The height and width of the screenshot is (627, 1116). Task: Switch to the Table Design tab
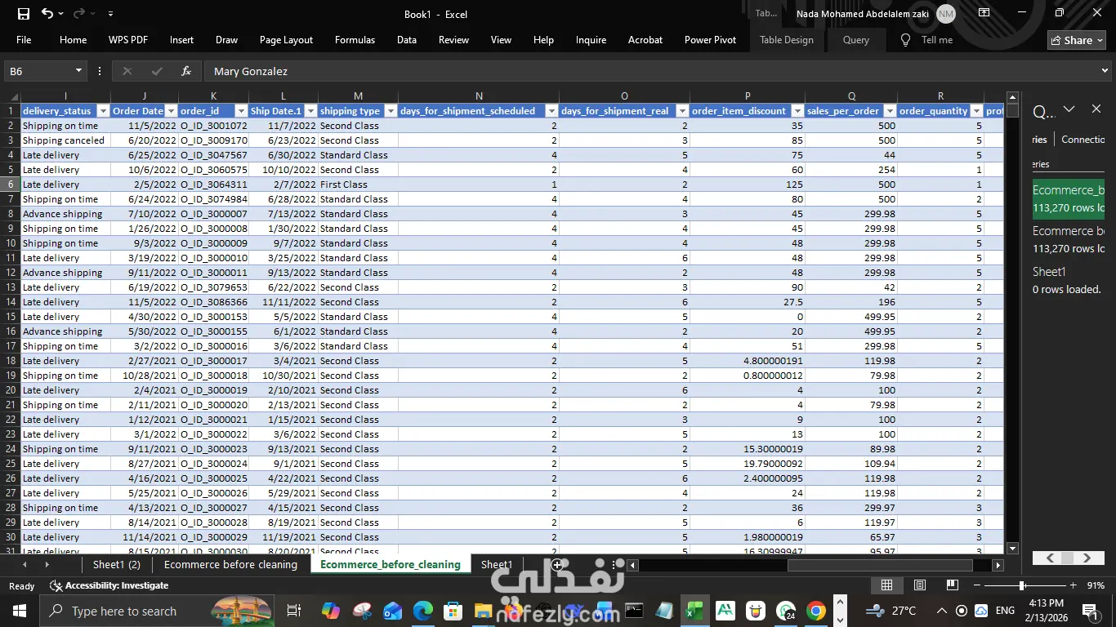(787, 40)
